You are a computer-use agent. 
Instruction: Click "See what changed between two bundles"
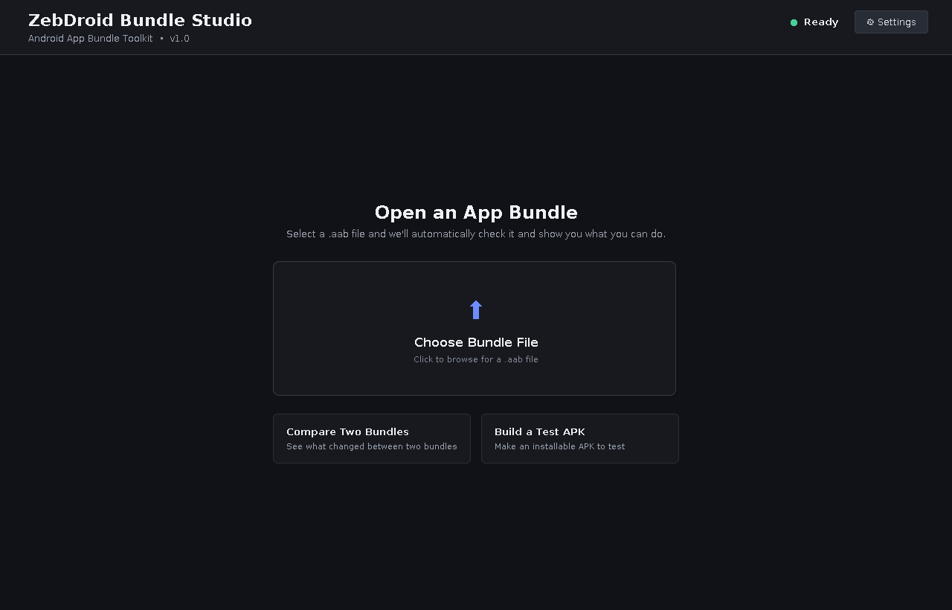(372, 446)
